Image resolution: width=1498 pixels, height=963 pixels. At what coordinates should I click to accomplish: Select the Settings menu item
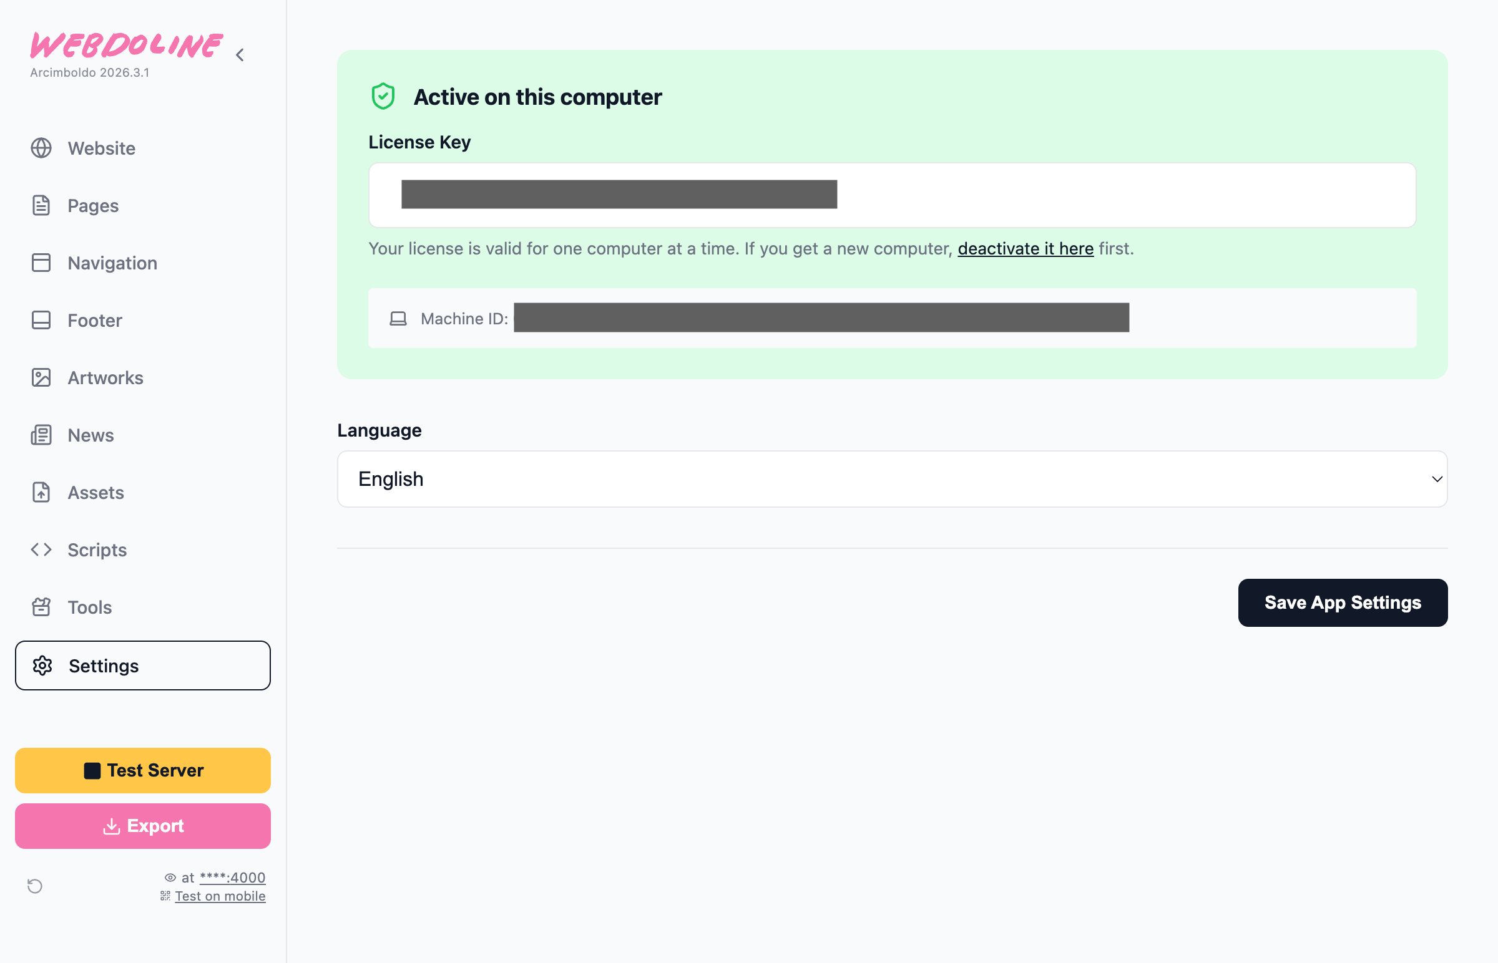click(143, 666)
